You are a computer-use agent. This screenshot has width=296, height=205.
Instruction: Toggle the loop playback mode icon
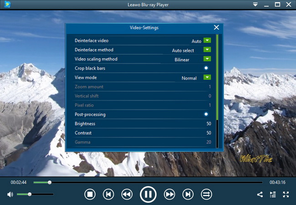tap(206, 195)
